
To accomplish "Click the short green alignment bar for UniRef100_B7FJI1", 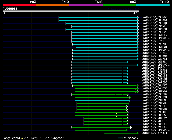I will pyautogui.click(x=121, y=133).
